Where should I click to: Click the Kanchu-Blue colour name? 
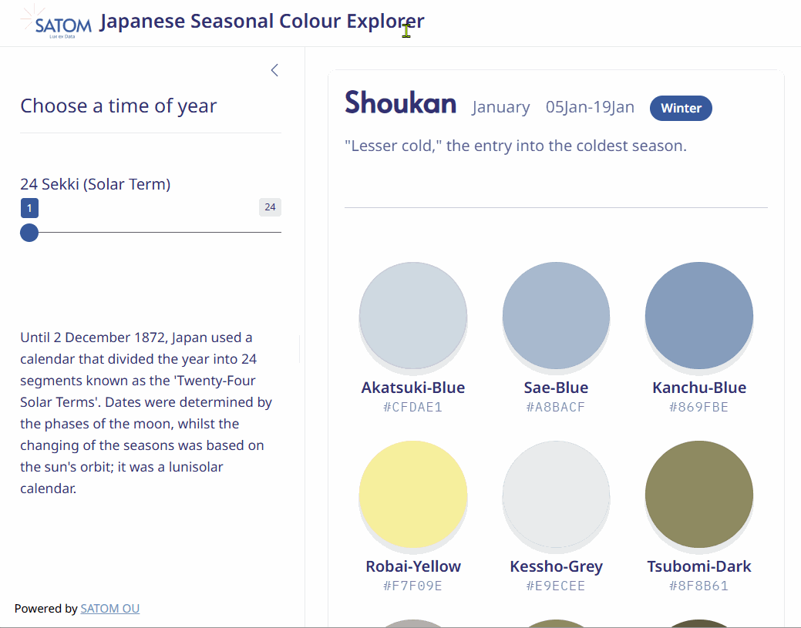[x=698, y=388]
